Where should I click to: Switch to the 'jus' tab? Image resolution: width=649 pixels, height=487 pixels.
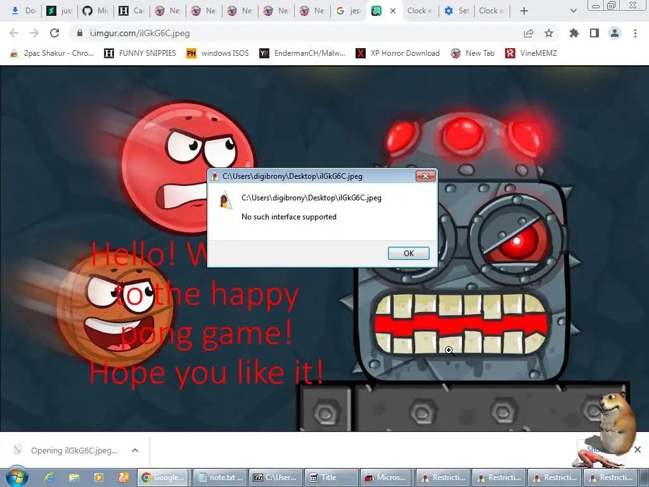click(x=59, y=11)
